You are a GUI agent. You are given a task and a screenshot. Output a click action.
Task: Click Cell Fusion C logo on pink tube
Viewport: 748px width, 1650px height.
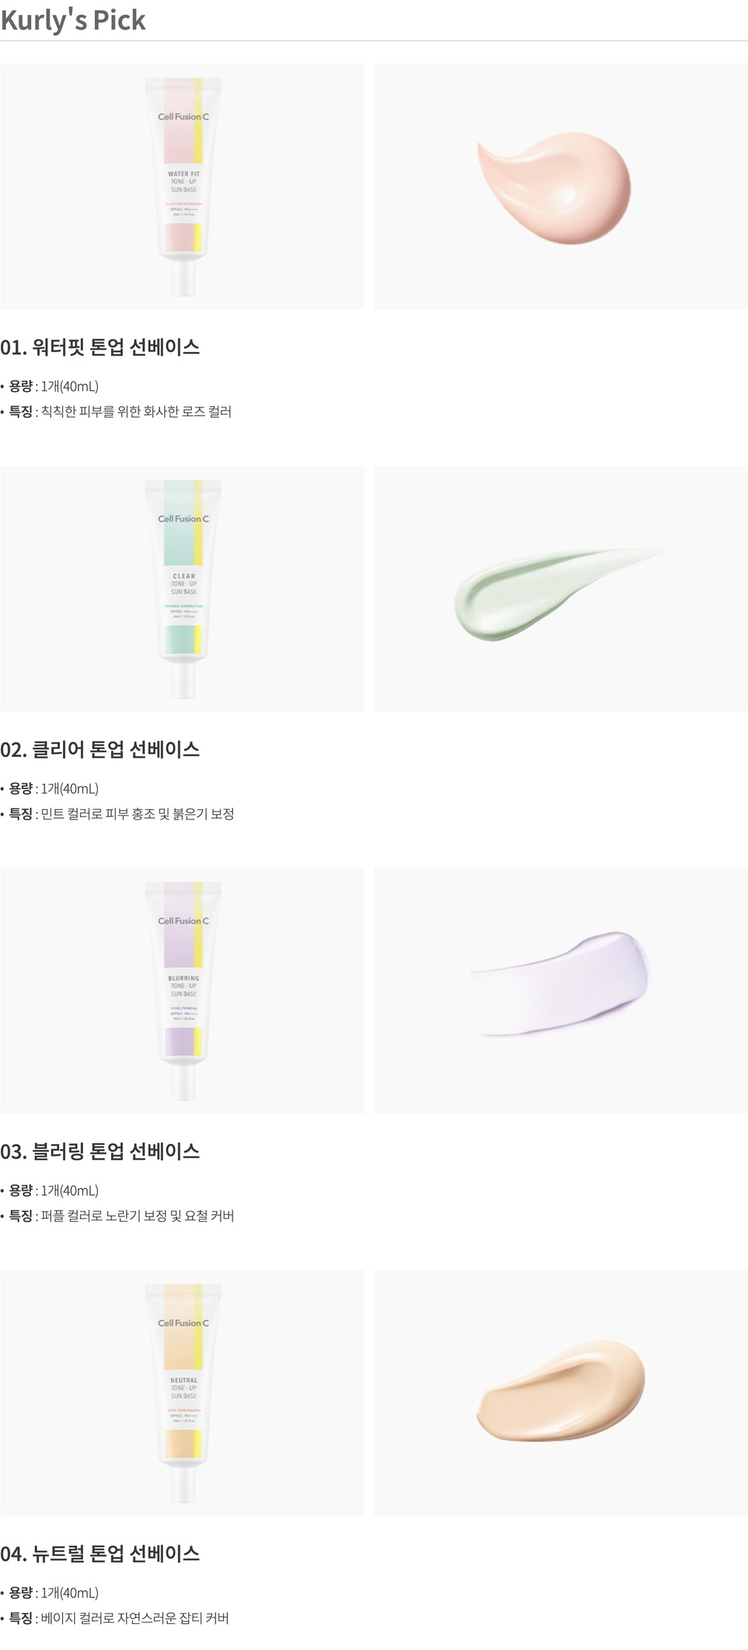(x=183, y=116)
